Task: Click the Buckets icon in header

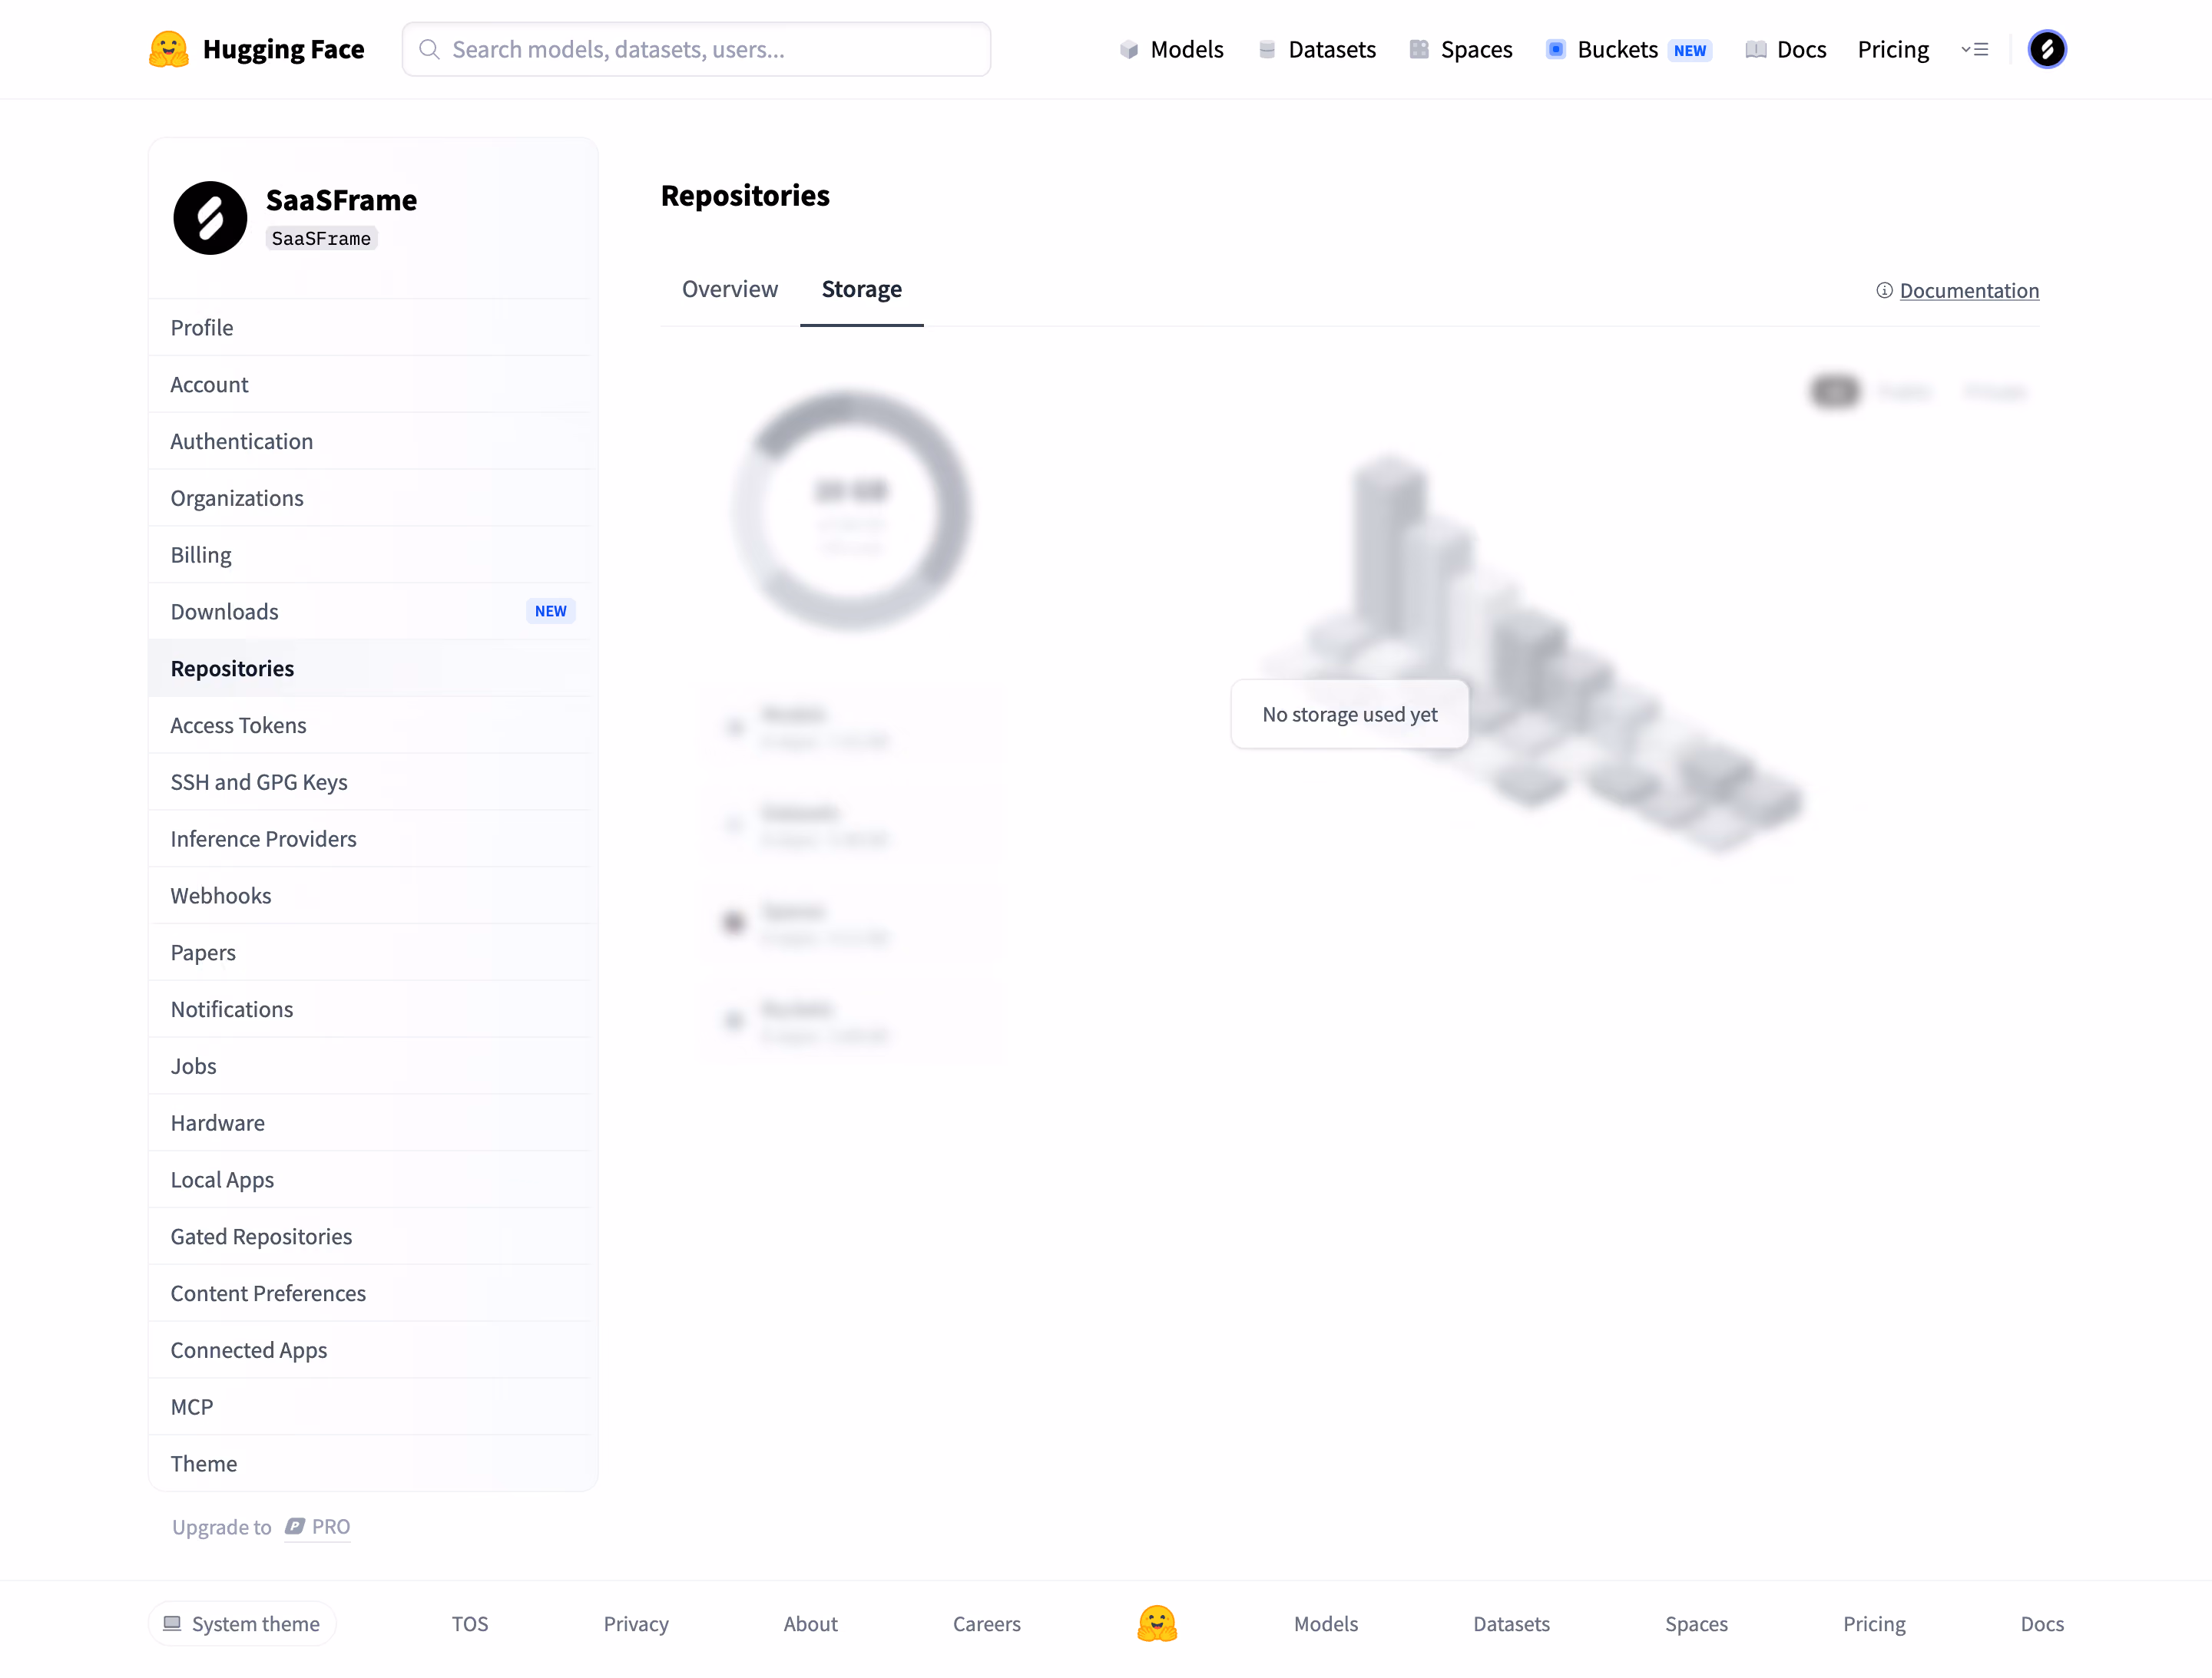Action: click(1556, 49)
